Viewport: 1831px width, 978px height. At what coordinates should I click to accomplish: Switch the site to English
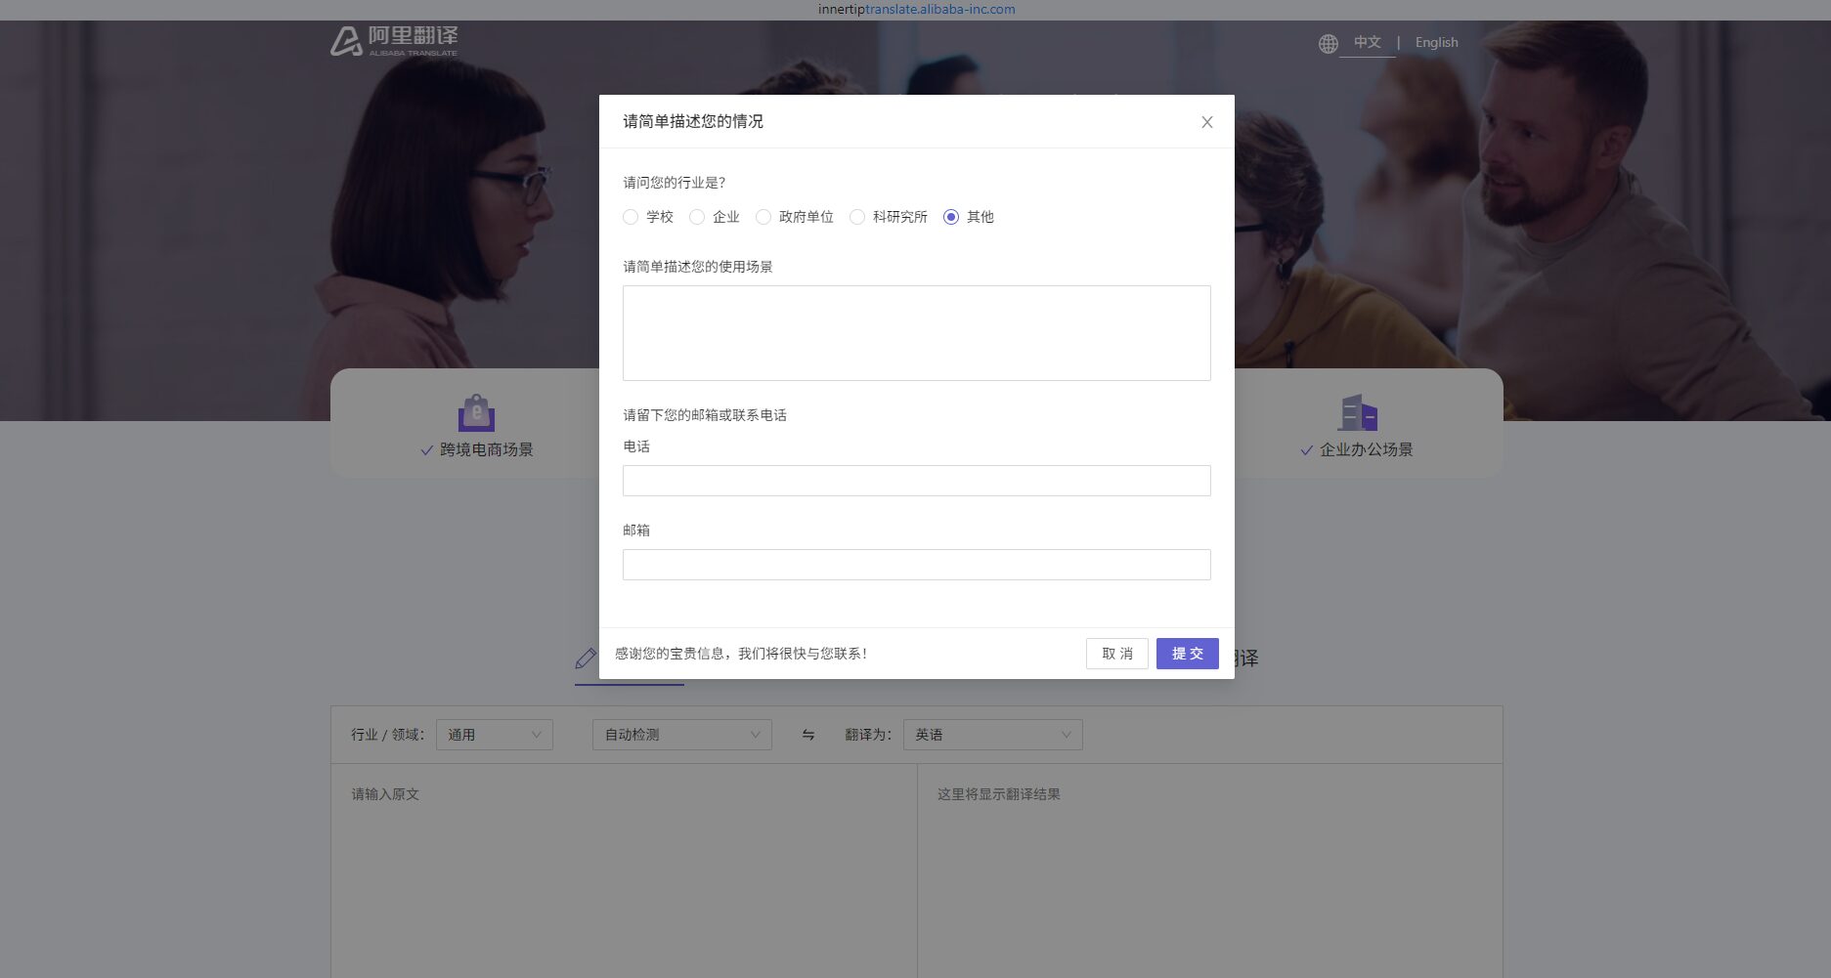1435,42
